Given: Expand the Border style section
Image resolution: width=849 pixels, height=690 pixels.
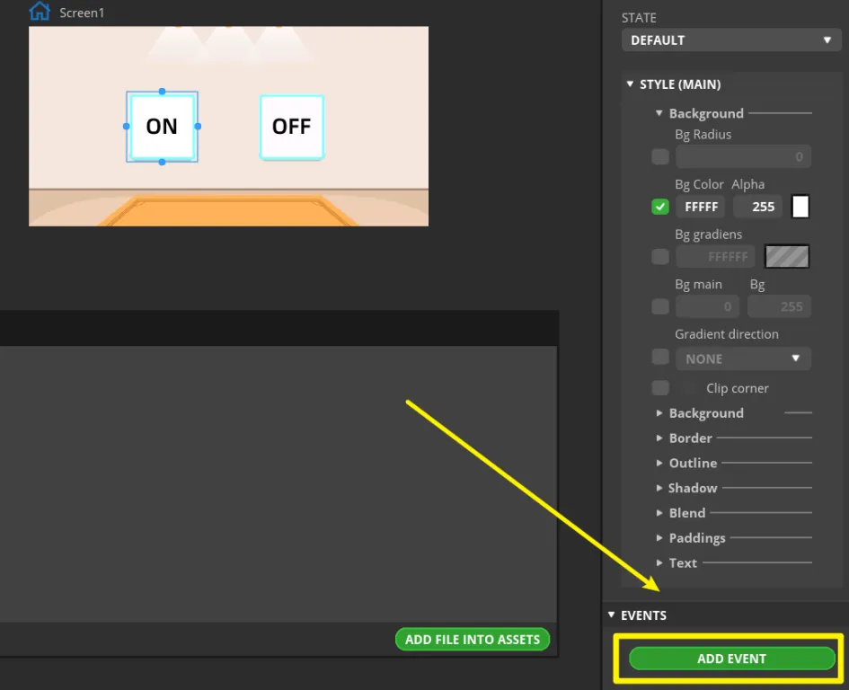Looking at the screenshot, I should click(690, 438).
